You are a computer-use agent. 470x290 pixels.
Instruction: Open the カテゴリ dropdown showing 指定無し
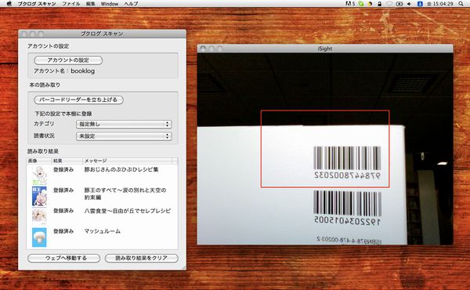[x=124, y=124]
